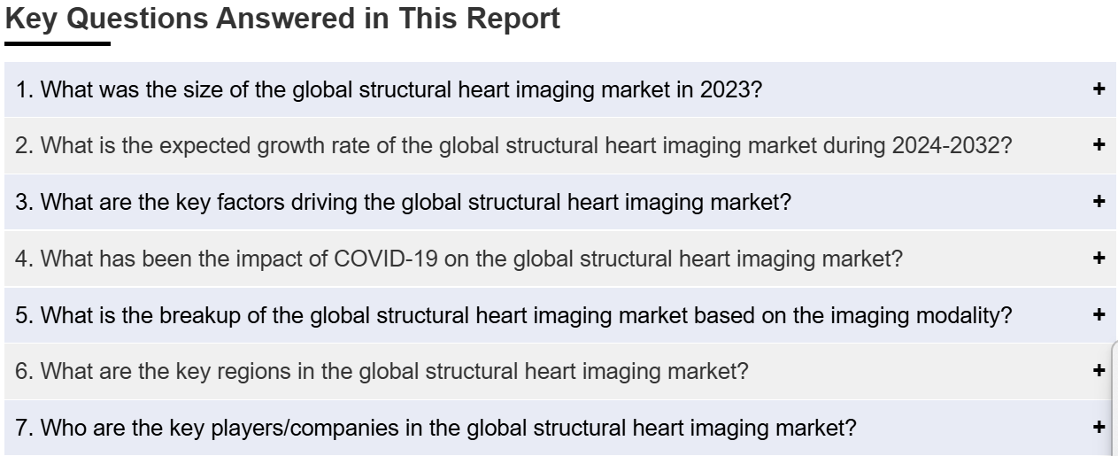
Task: Open question 6 text about key regions
Action: (382, 372)
